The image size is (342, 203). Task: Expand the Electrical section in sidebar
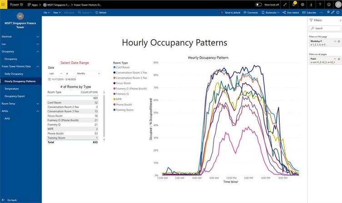tap(39, 37)
